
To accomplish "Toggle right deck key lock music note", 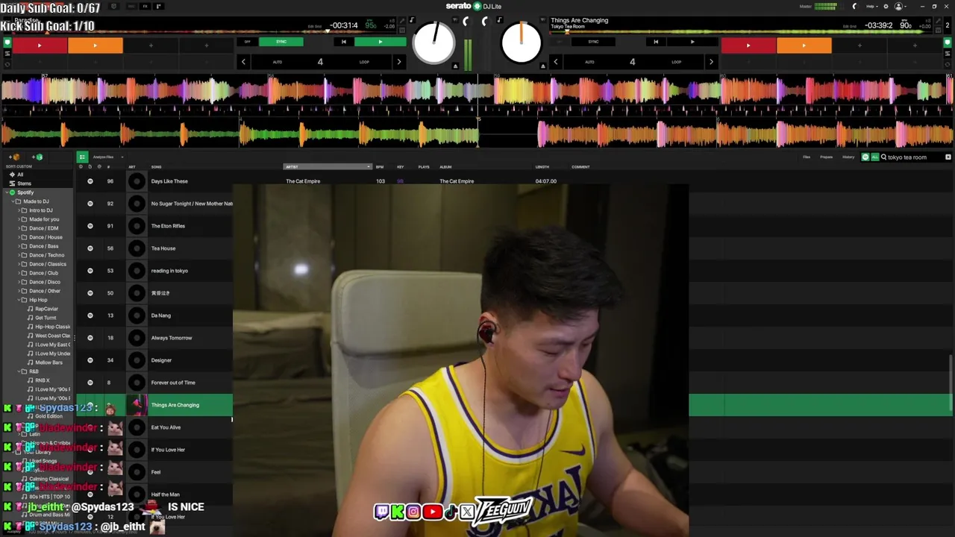I will point(499,20).
